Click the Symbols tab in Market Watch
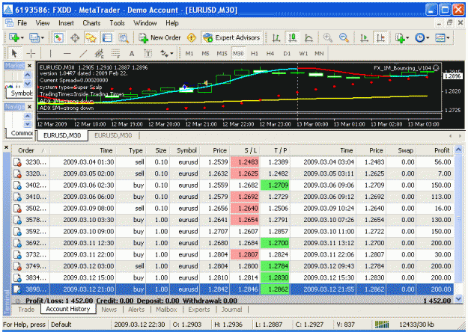468x332 pixels. click(20, 93)
